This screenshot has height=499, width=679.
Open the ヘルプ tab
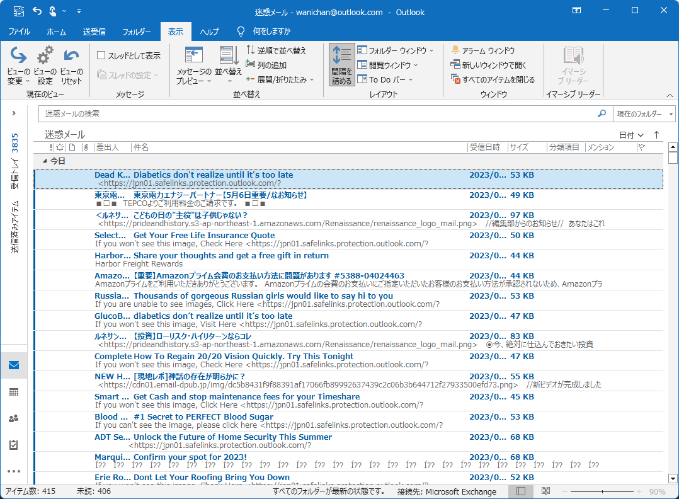click(209, 32)
